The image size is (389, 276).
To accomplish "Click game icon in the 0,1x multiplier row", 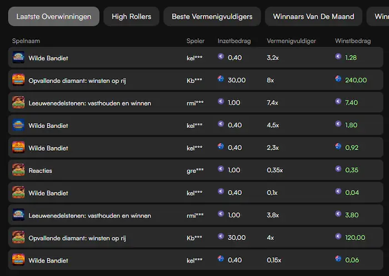I will 18,192.
